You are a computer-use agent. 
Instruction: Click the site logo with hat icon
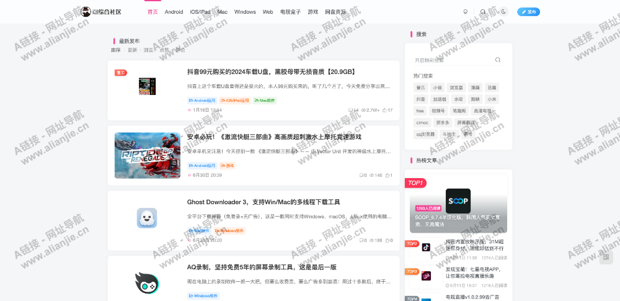tap(101, 12)
